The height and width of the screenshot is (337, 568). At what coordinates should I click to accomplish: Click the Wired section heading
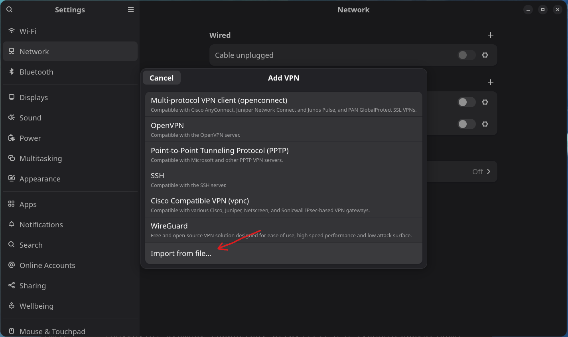(x=220, y=35)
